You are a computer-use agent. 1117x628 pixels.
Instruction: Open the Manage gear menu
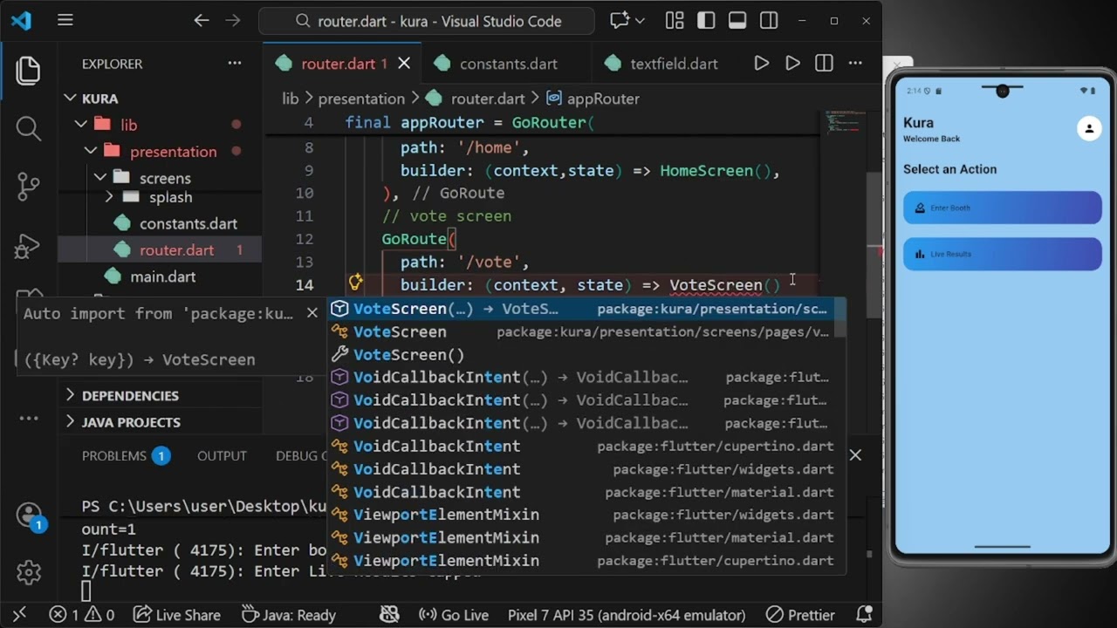28,572
